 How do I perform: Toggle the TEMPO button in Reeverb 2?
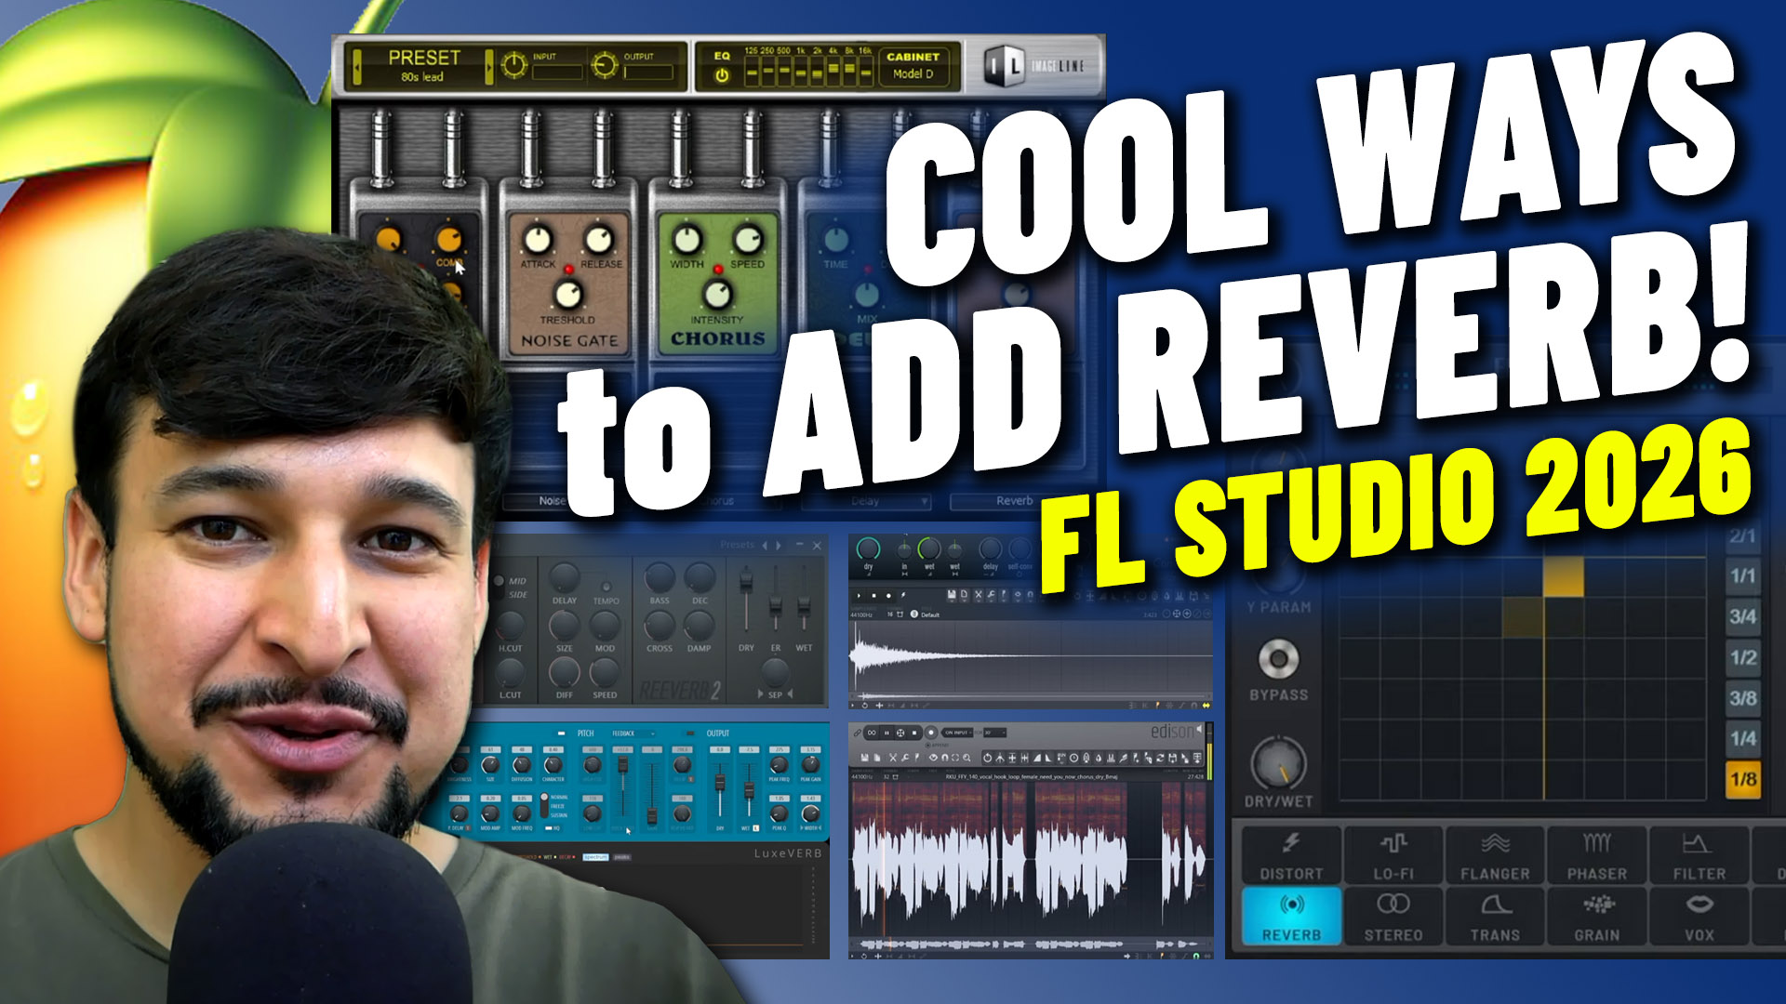pyautogui.click(x=606, y=587)
